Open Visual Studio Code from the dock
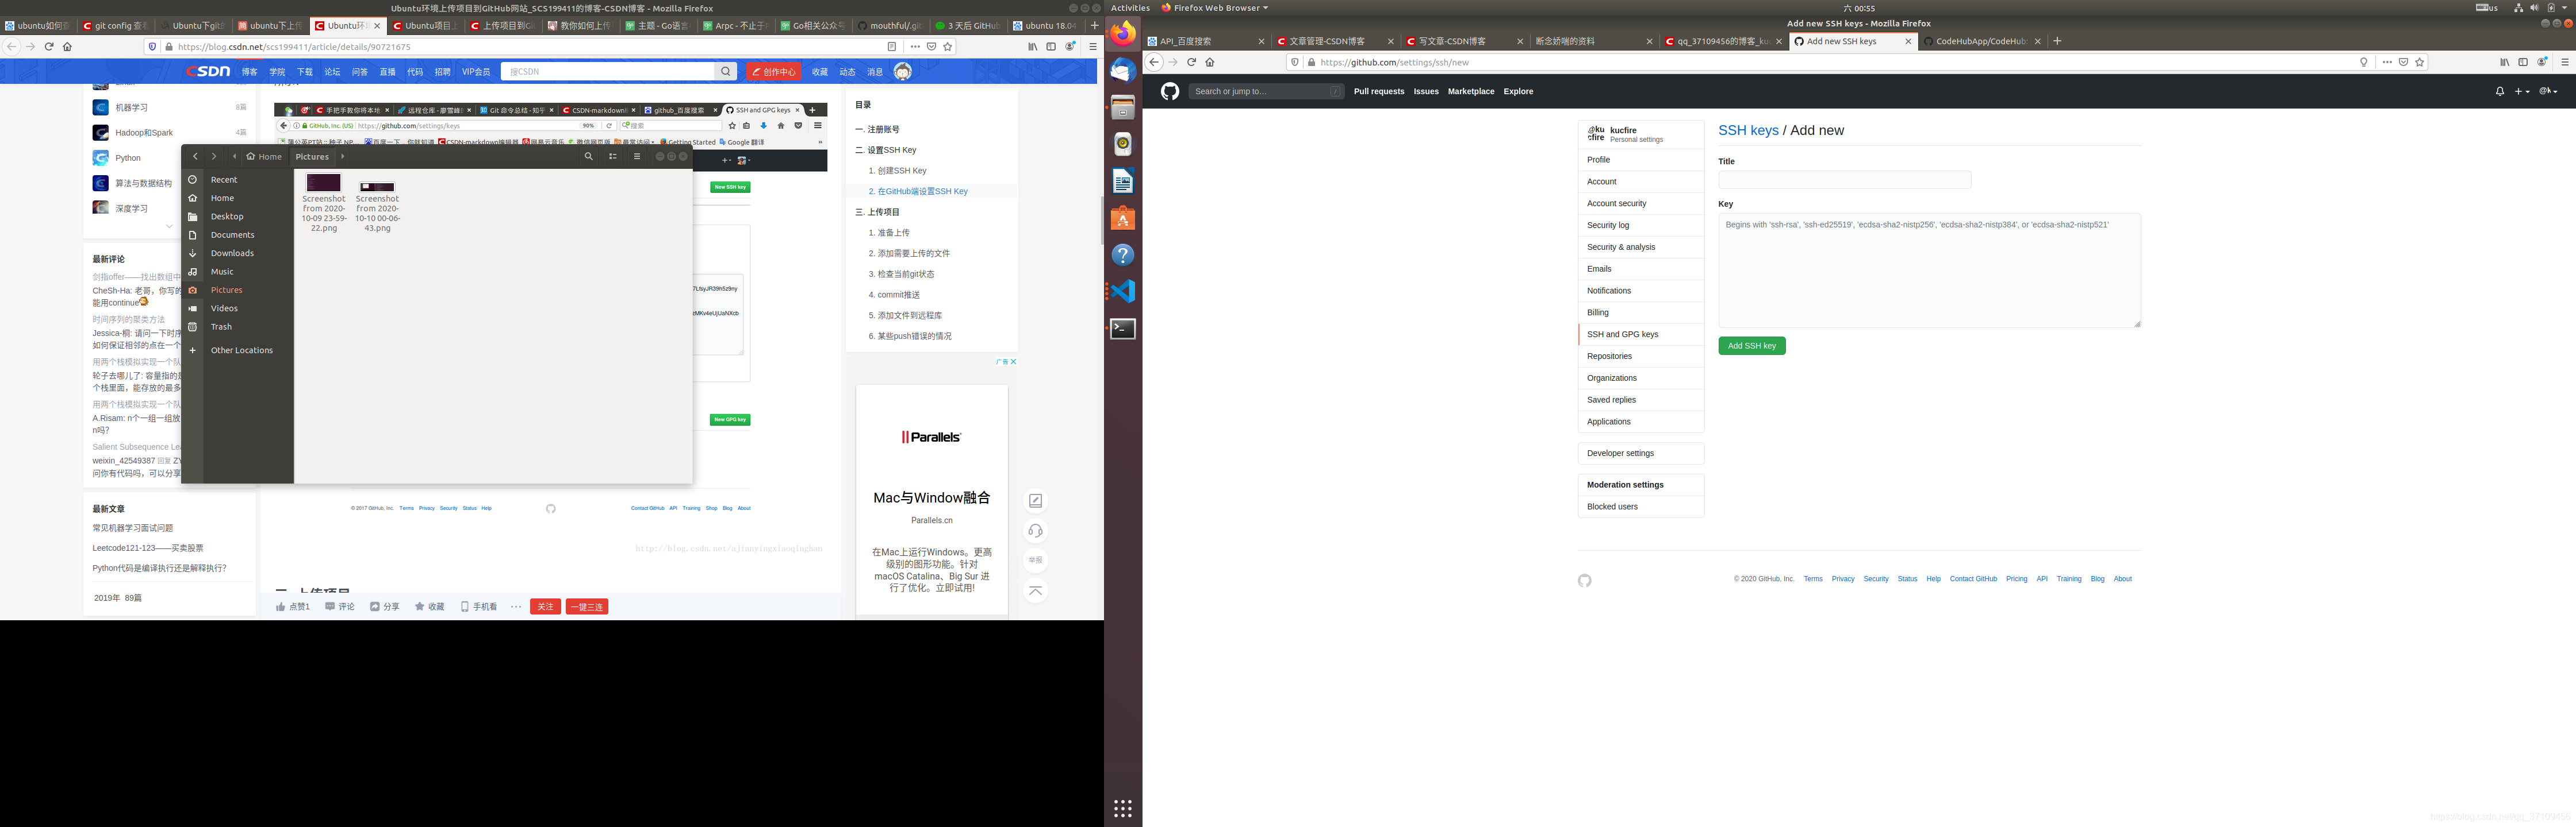The image size is (2576, 827). 1123,292
